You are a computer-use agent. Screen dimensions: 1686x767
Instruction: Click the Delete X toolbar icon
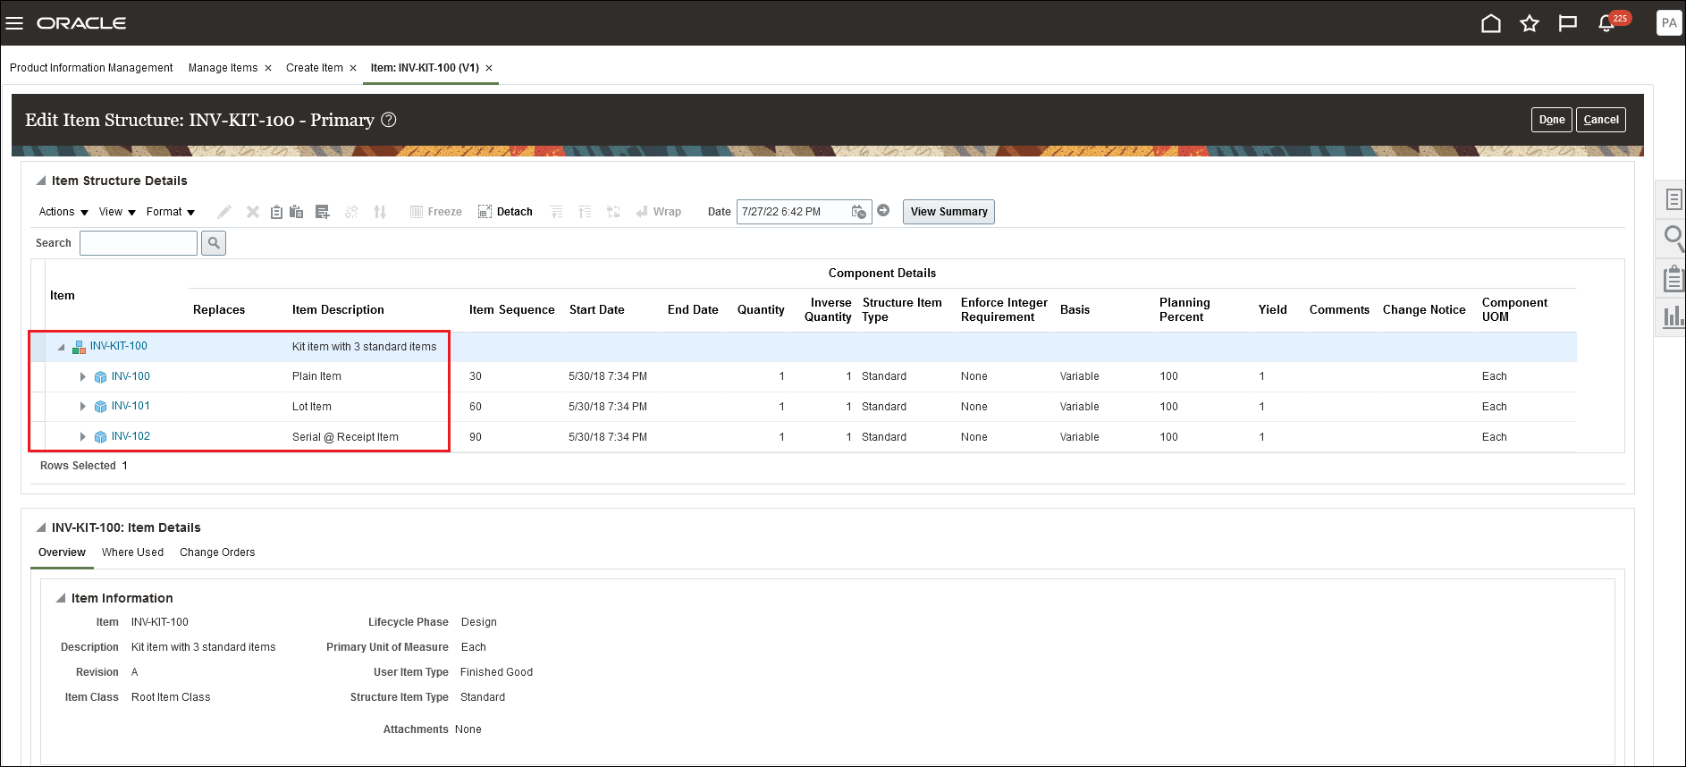click(253, 212)
